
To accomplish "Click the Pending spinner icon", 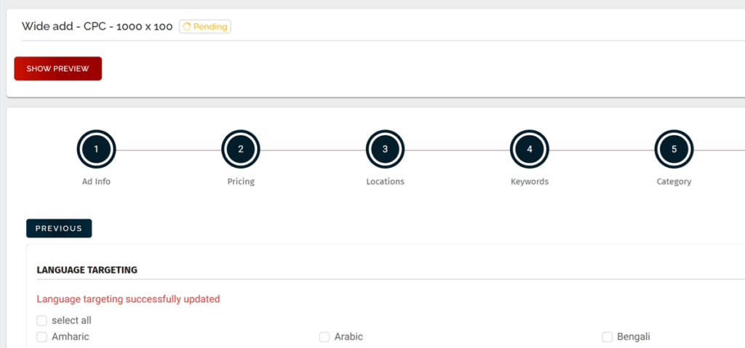I will [x=187, y=27].
